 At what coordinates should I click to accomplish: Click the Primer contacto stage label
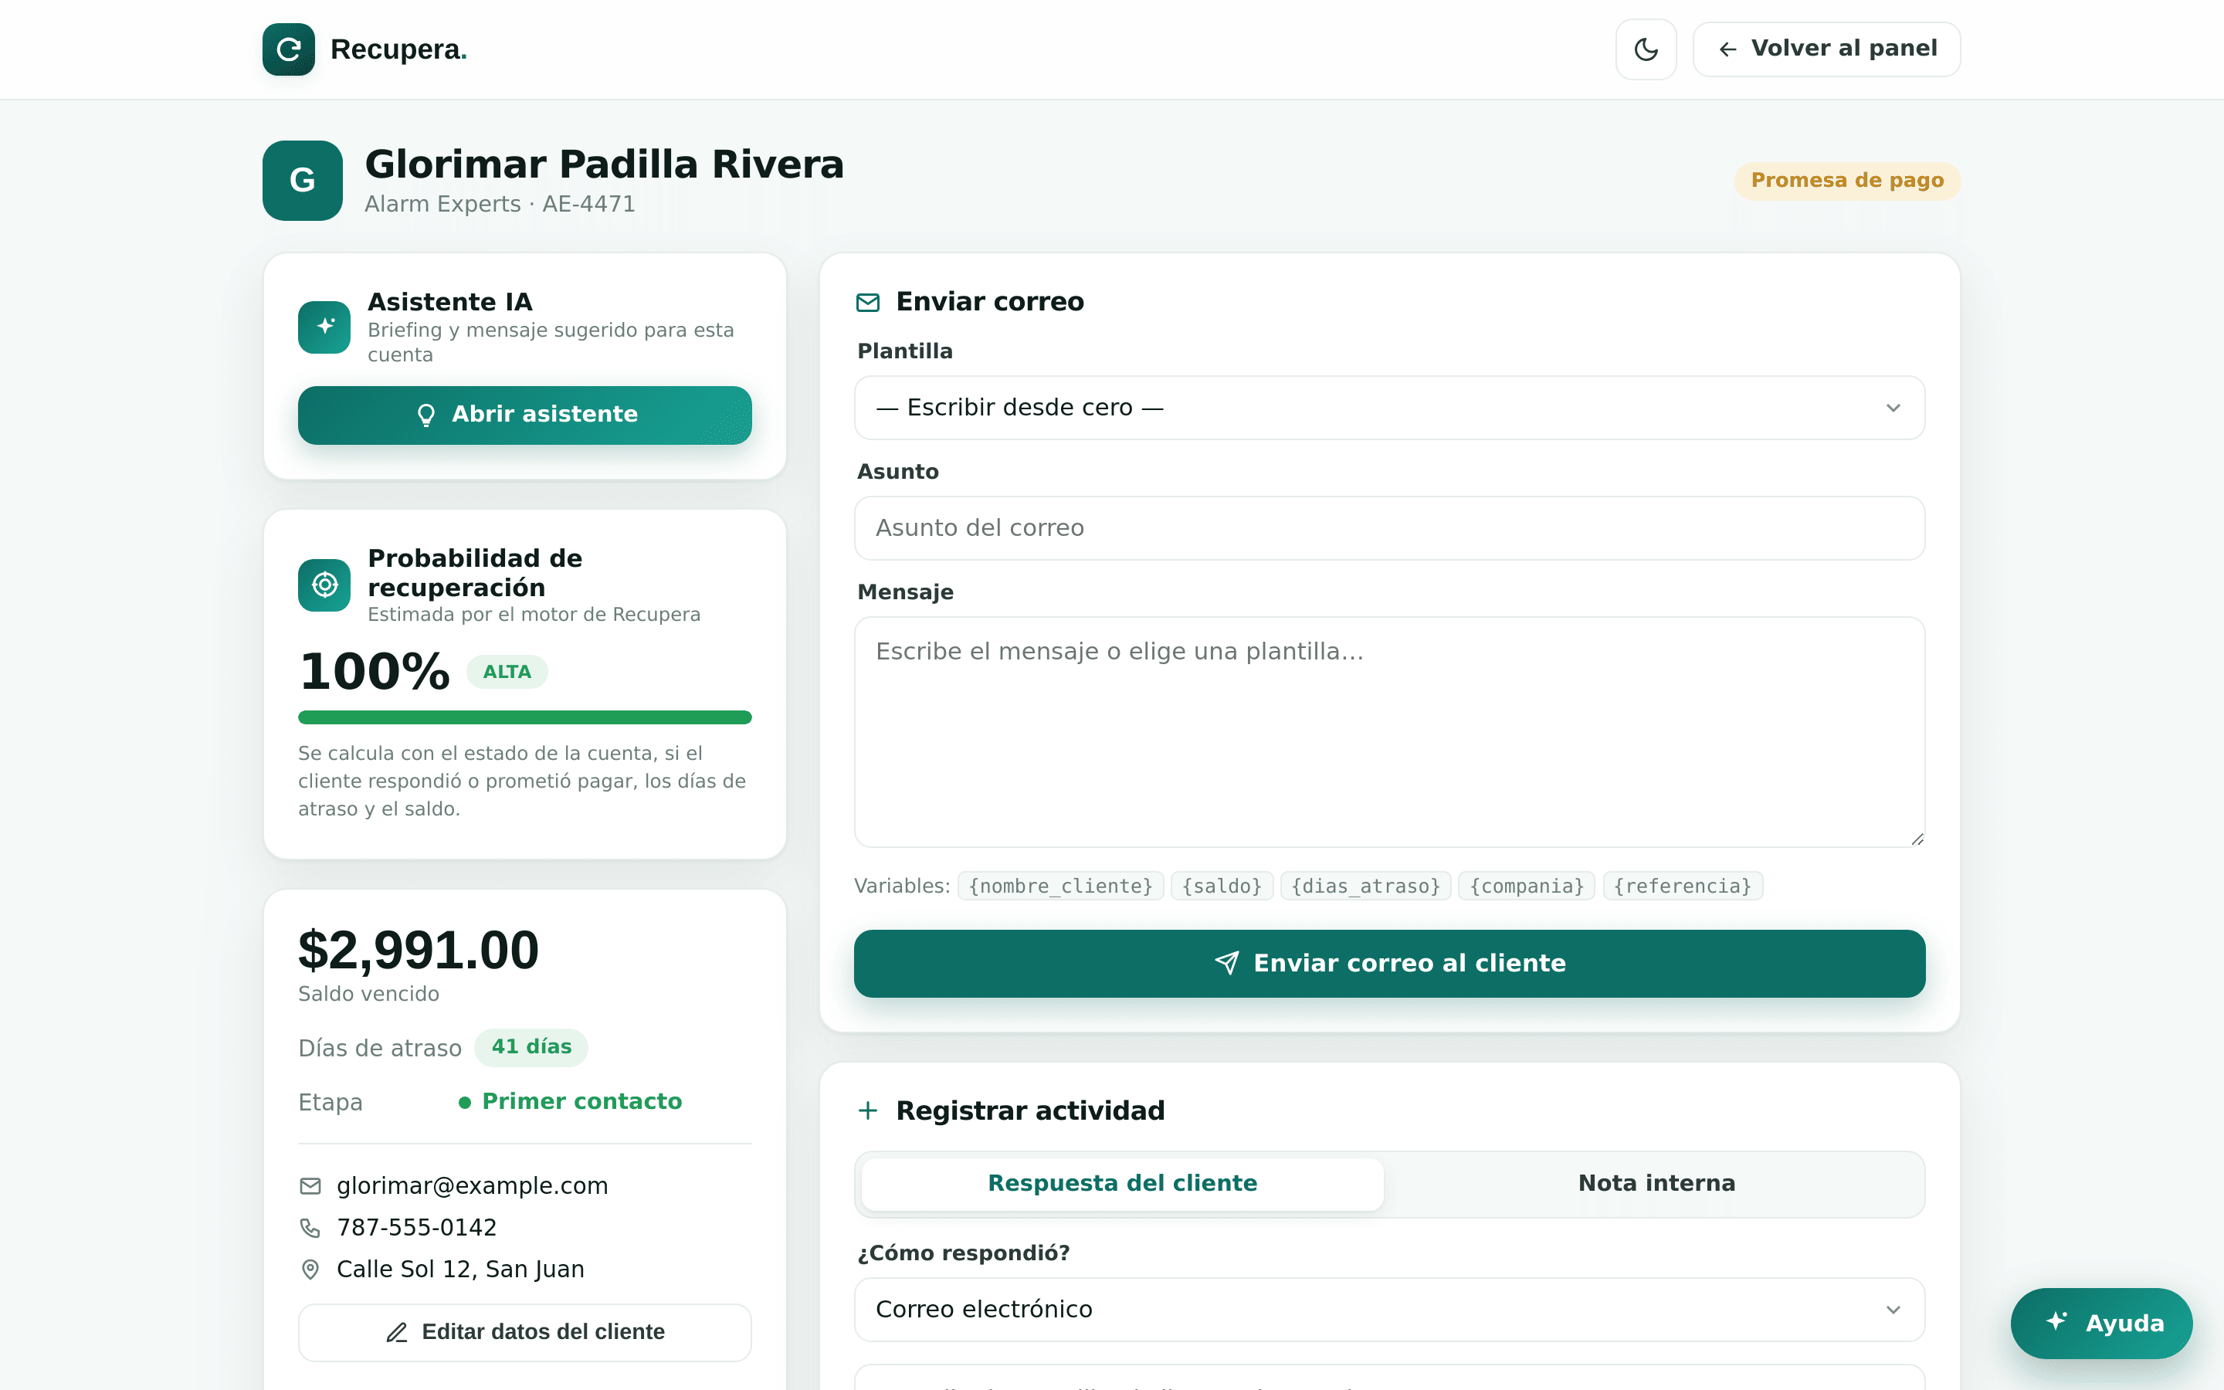pos(581,1101)
